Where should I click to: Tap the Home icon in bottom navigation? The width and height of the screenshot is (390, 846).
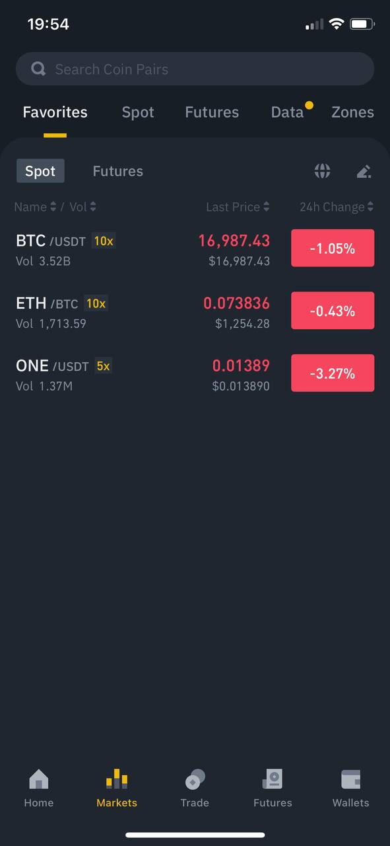tap(39, 780)
